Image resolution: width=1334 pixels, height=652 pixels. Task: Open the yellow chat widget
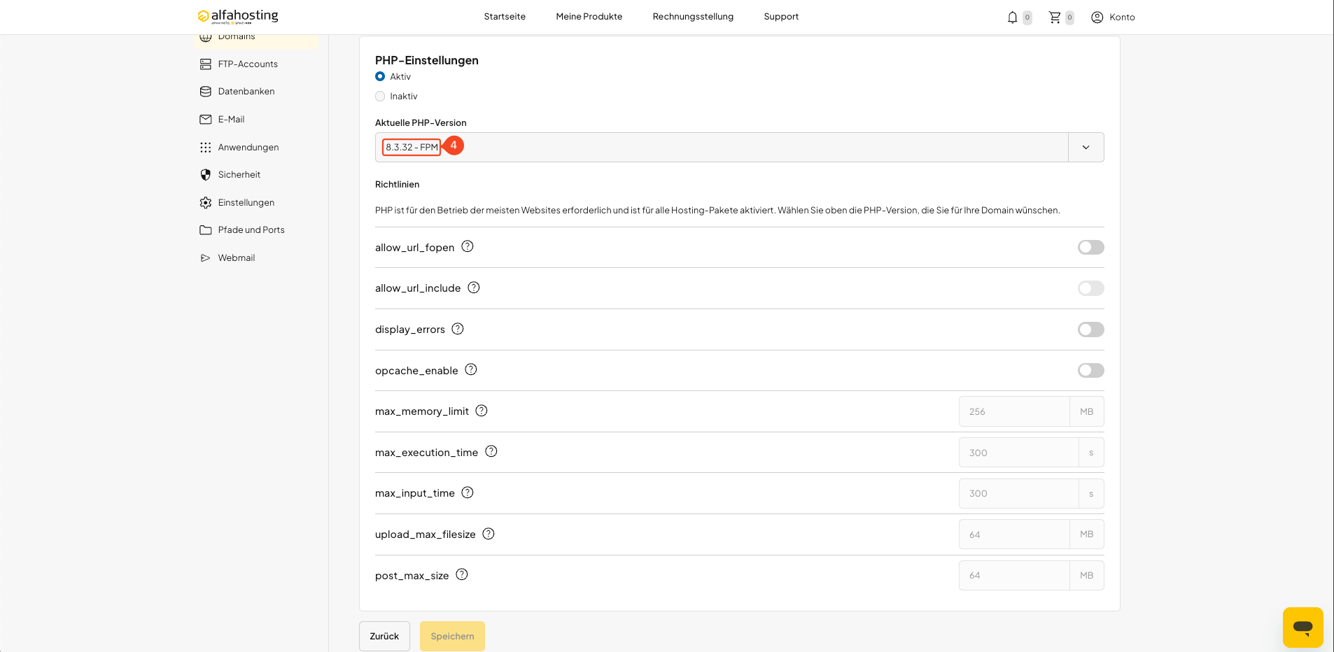tap(1303, 627)
